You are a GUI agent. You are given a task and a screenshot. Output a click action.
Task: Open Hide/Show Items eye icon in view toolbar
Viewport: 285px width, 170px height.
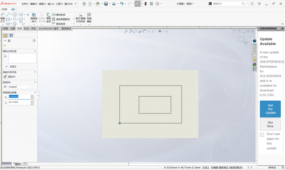coord(160,31)
